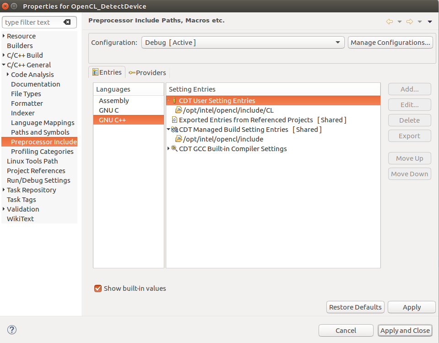The height and width of the screenshot is (343, 439).
Task: Click the type filter text field
Action: tap(32, 22)
